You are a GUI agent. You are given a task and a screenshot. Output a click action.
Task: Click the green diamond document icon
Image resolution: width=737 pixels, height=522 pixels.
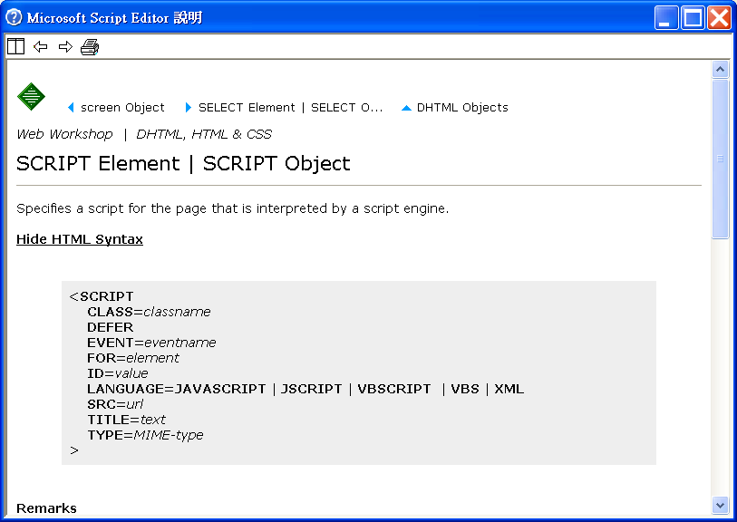click(31, 97)
